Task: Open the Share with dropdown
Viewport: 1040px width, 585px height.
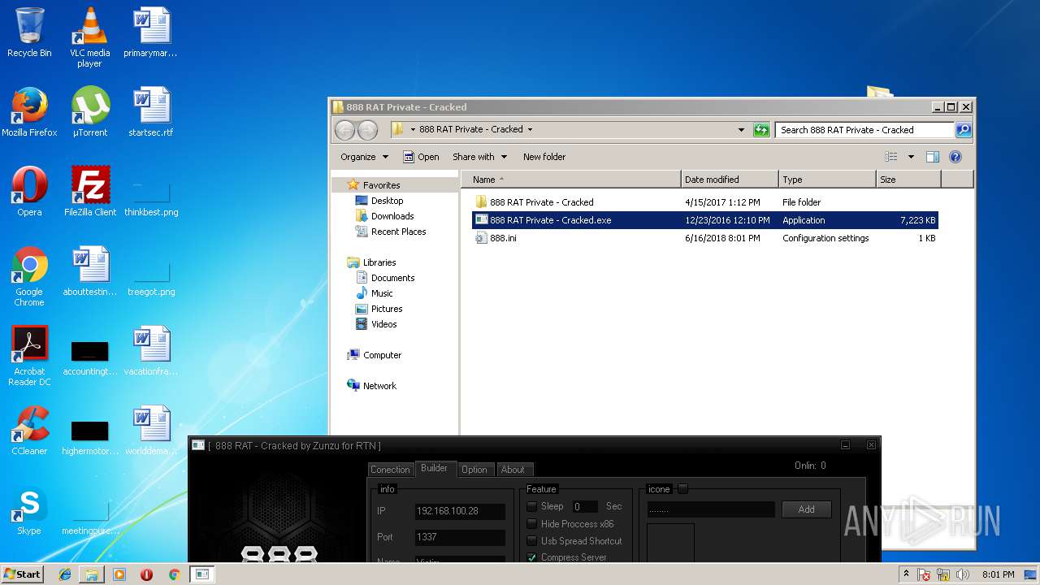Action: [x=479, y=157]
